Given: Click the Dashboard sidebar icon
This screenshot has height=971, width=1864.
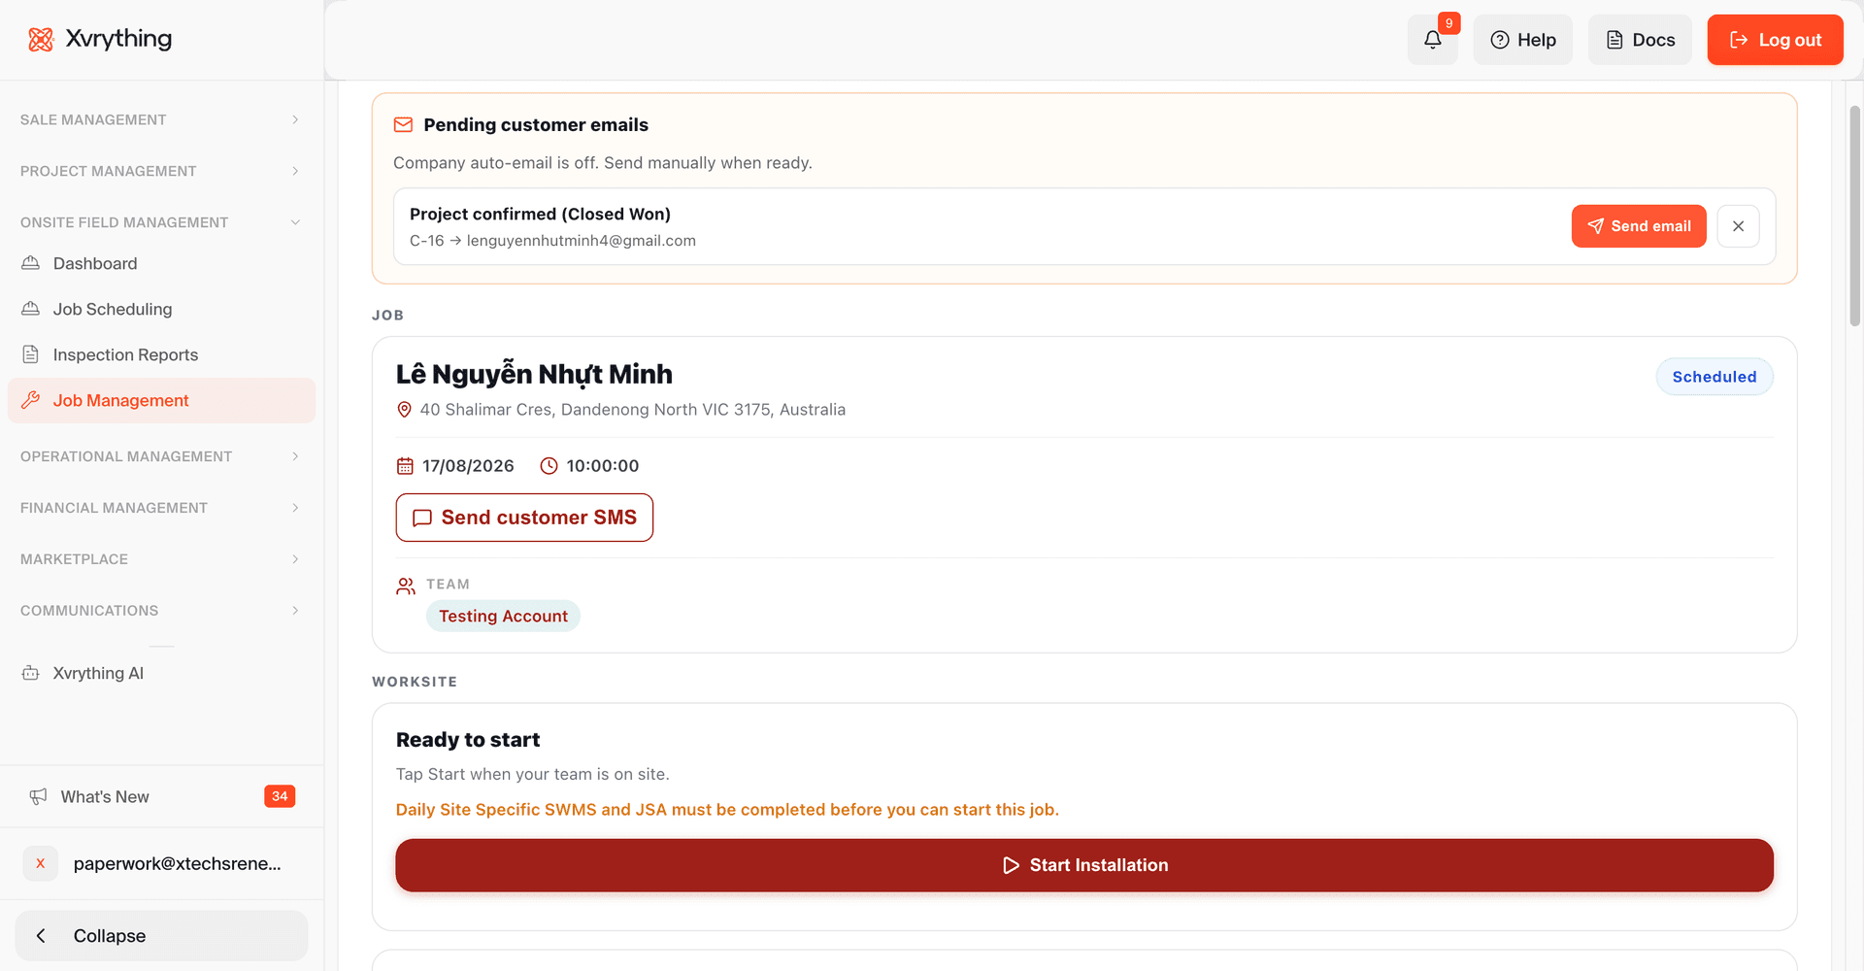Looking at the screenshot, I should pyautogui.click(x=31, y=263).
